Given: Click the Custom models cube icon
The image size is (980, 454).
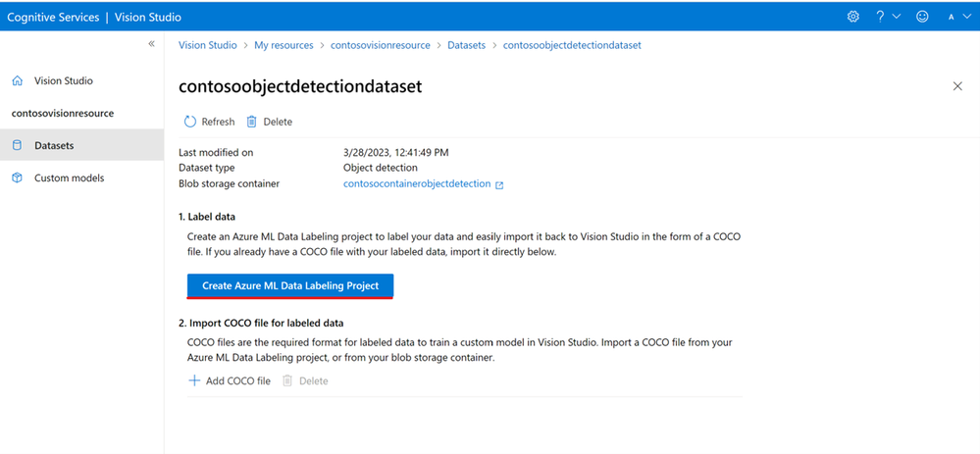Looking at the screenshot, I should [18, 178].
